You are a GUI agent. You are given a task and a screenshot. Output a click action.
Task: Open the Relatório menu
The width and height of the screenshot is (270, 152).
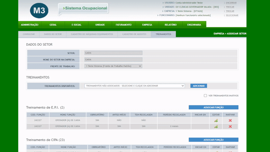point(170,25)
